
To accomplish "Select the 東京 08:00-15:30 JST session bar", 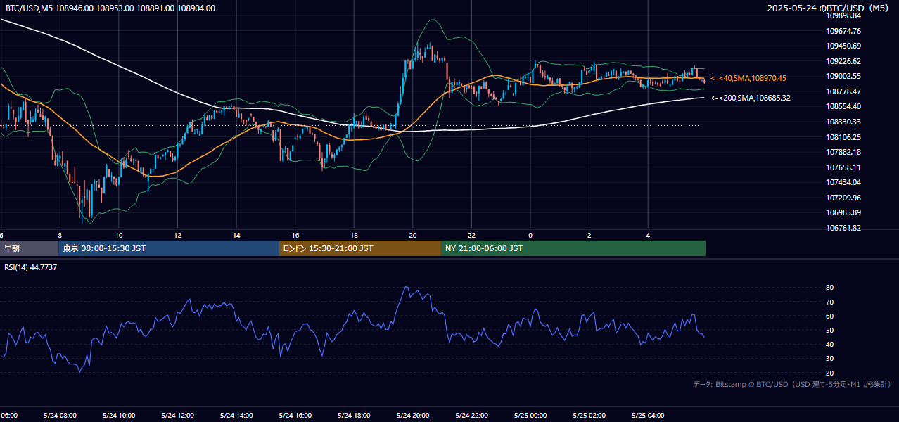I will coord(169,248).
